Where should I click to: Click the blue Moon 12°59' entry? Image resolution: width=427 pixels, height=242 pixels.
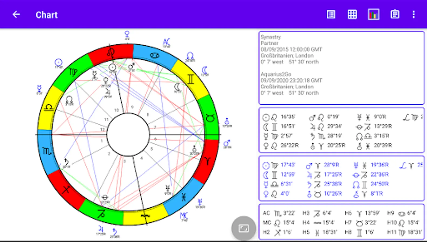tap(279, 175)
